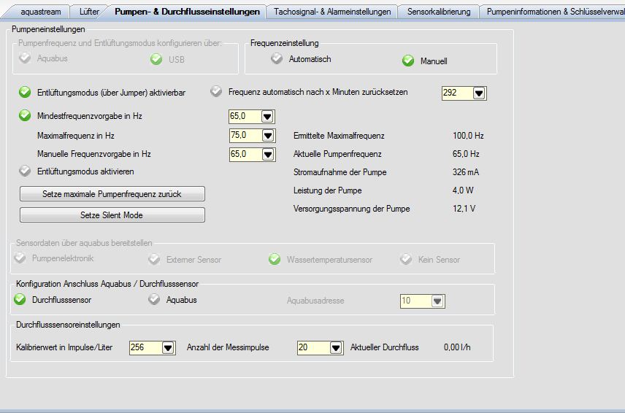Toggle Mindestfrequenzvorgabe in Hz checkbox
Image resolution: width=625 pixels, height=413 pixels.
(25, 115)
